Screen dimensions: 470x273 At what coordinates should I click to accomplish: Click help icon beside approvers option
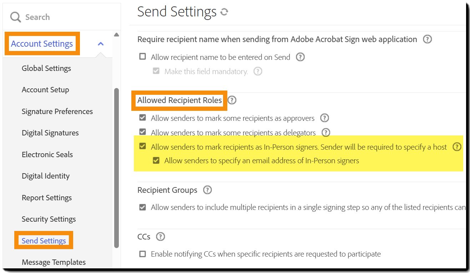(324, 118)
